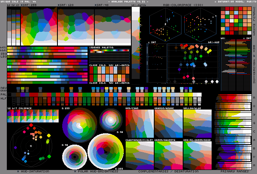Open the Spring-Green/Rose complementary panel
This screenshot has height=174, width=257.
198,155
